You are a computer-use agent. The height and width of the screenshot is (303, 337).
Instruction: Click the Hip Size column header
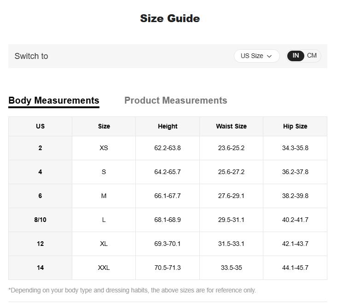[x=295, y=126]
